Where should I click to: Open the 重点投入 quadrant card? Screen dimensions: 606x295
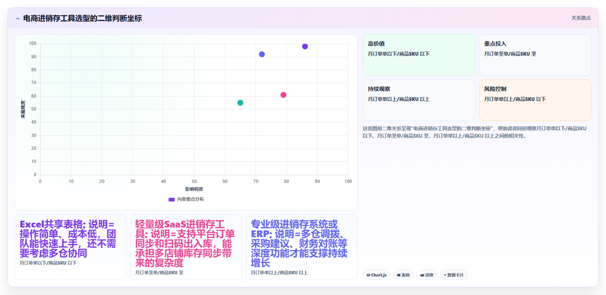tap(535, 55)
